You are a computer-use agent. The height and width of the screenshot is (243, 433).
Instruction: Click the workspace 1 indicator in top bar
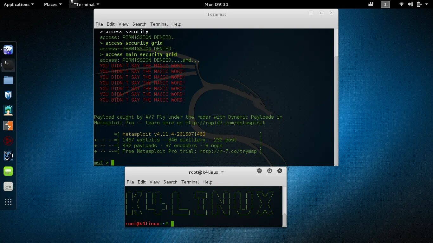(x=385, y=4)
